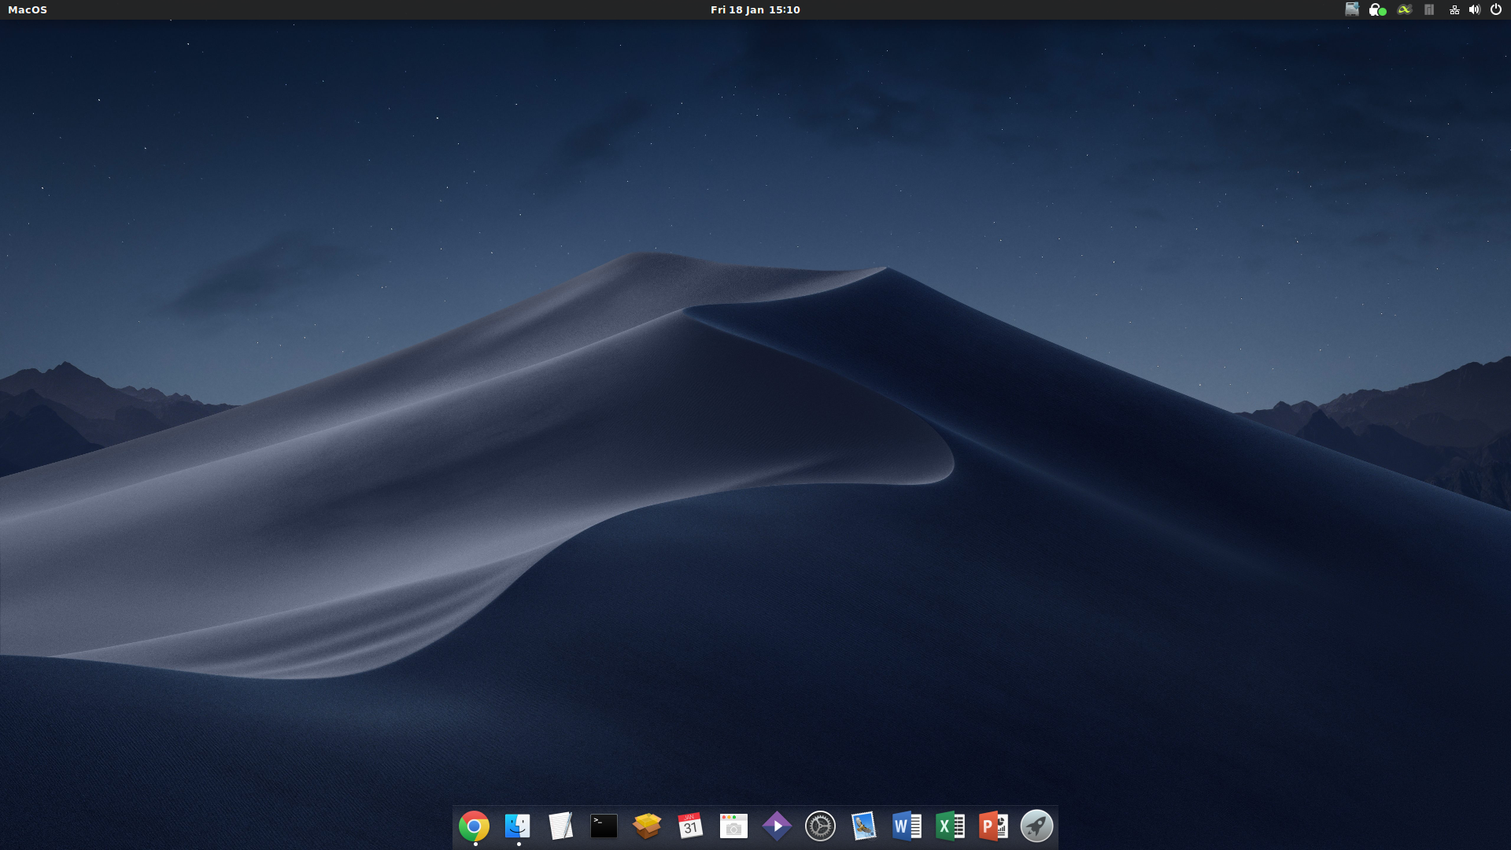Launch the text editor notepad icon
The image size is (1511, 850).
coord(560,826)
